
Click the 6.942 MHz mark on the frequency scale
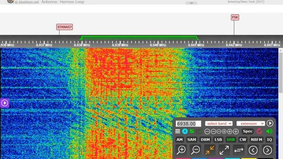pos(234,45)
